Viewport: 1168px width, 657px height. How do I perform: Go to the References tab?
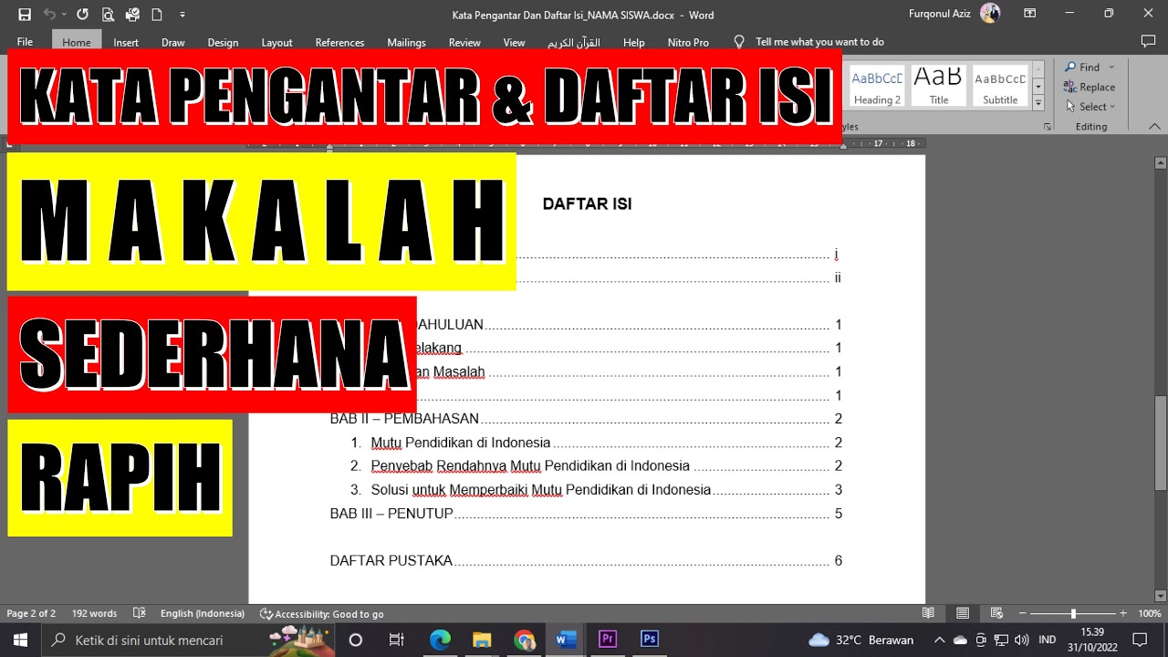(340, 42)
